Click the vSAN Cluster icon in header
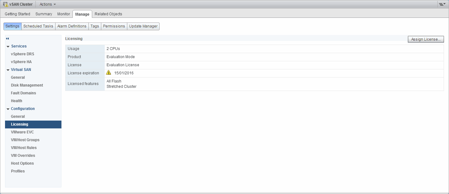 (x=5, y=4)
